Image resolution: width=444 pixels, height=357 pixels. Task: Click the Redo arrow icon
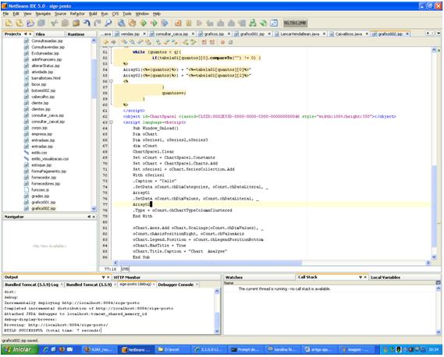click(x=98, y=23)
